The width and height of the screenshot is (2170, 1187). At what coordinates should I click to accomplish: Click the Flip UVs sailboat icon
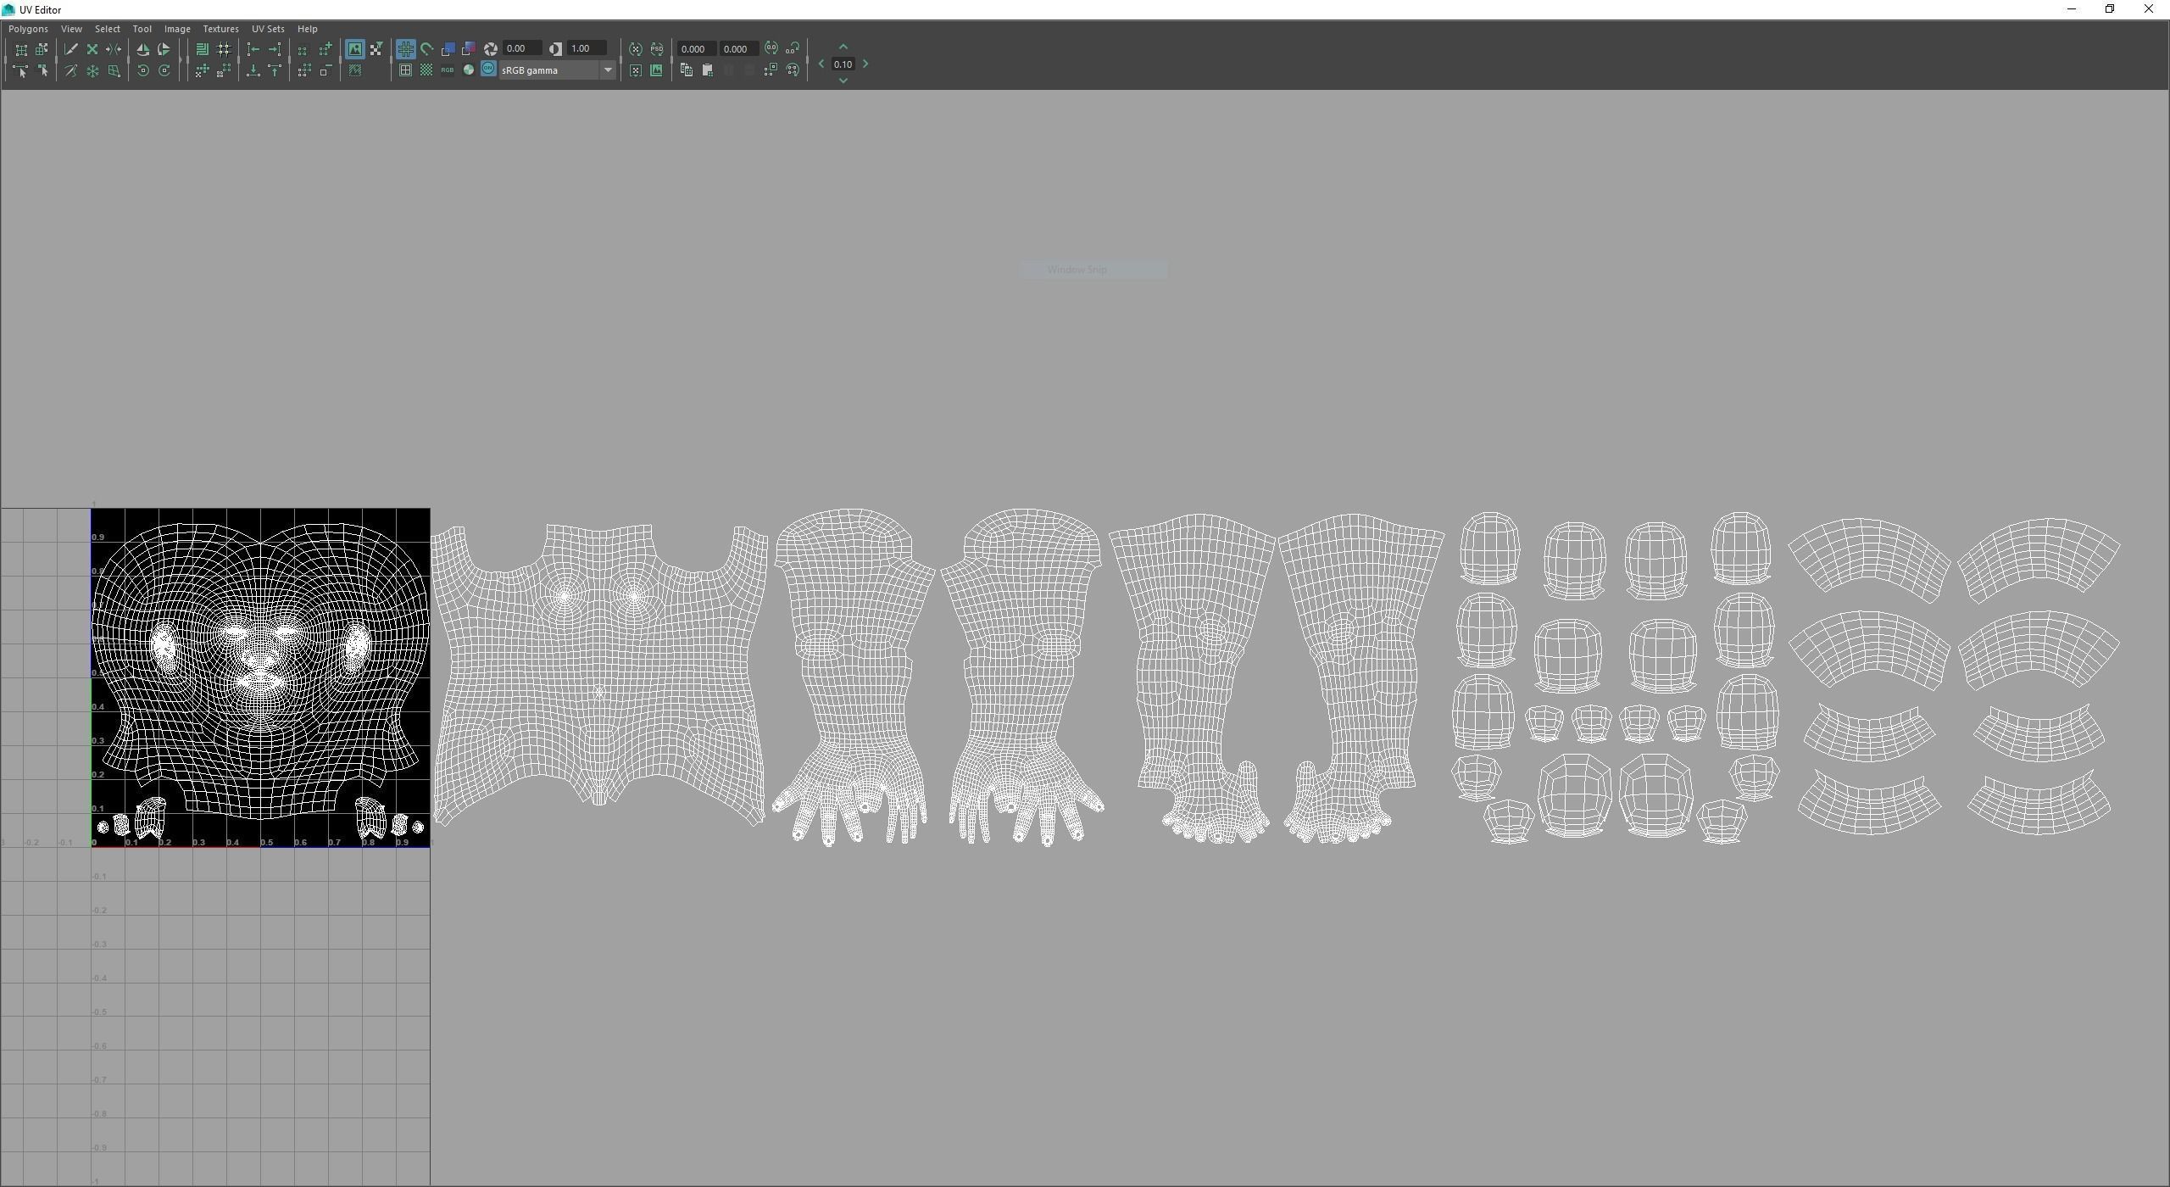(142, 49)
